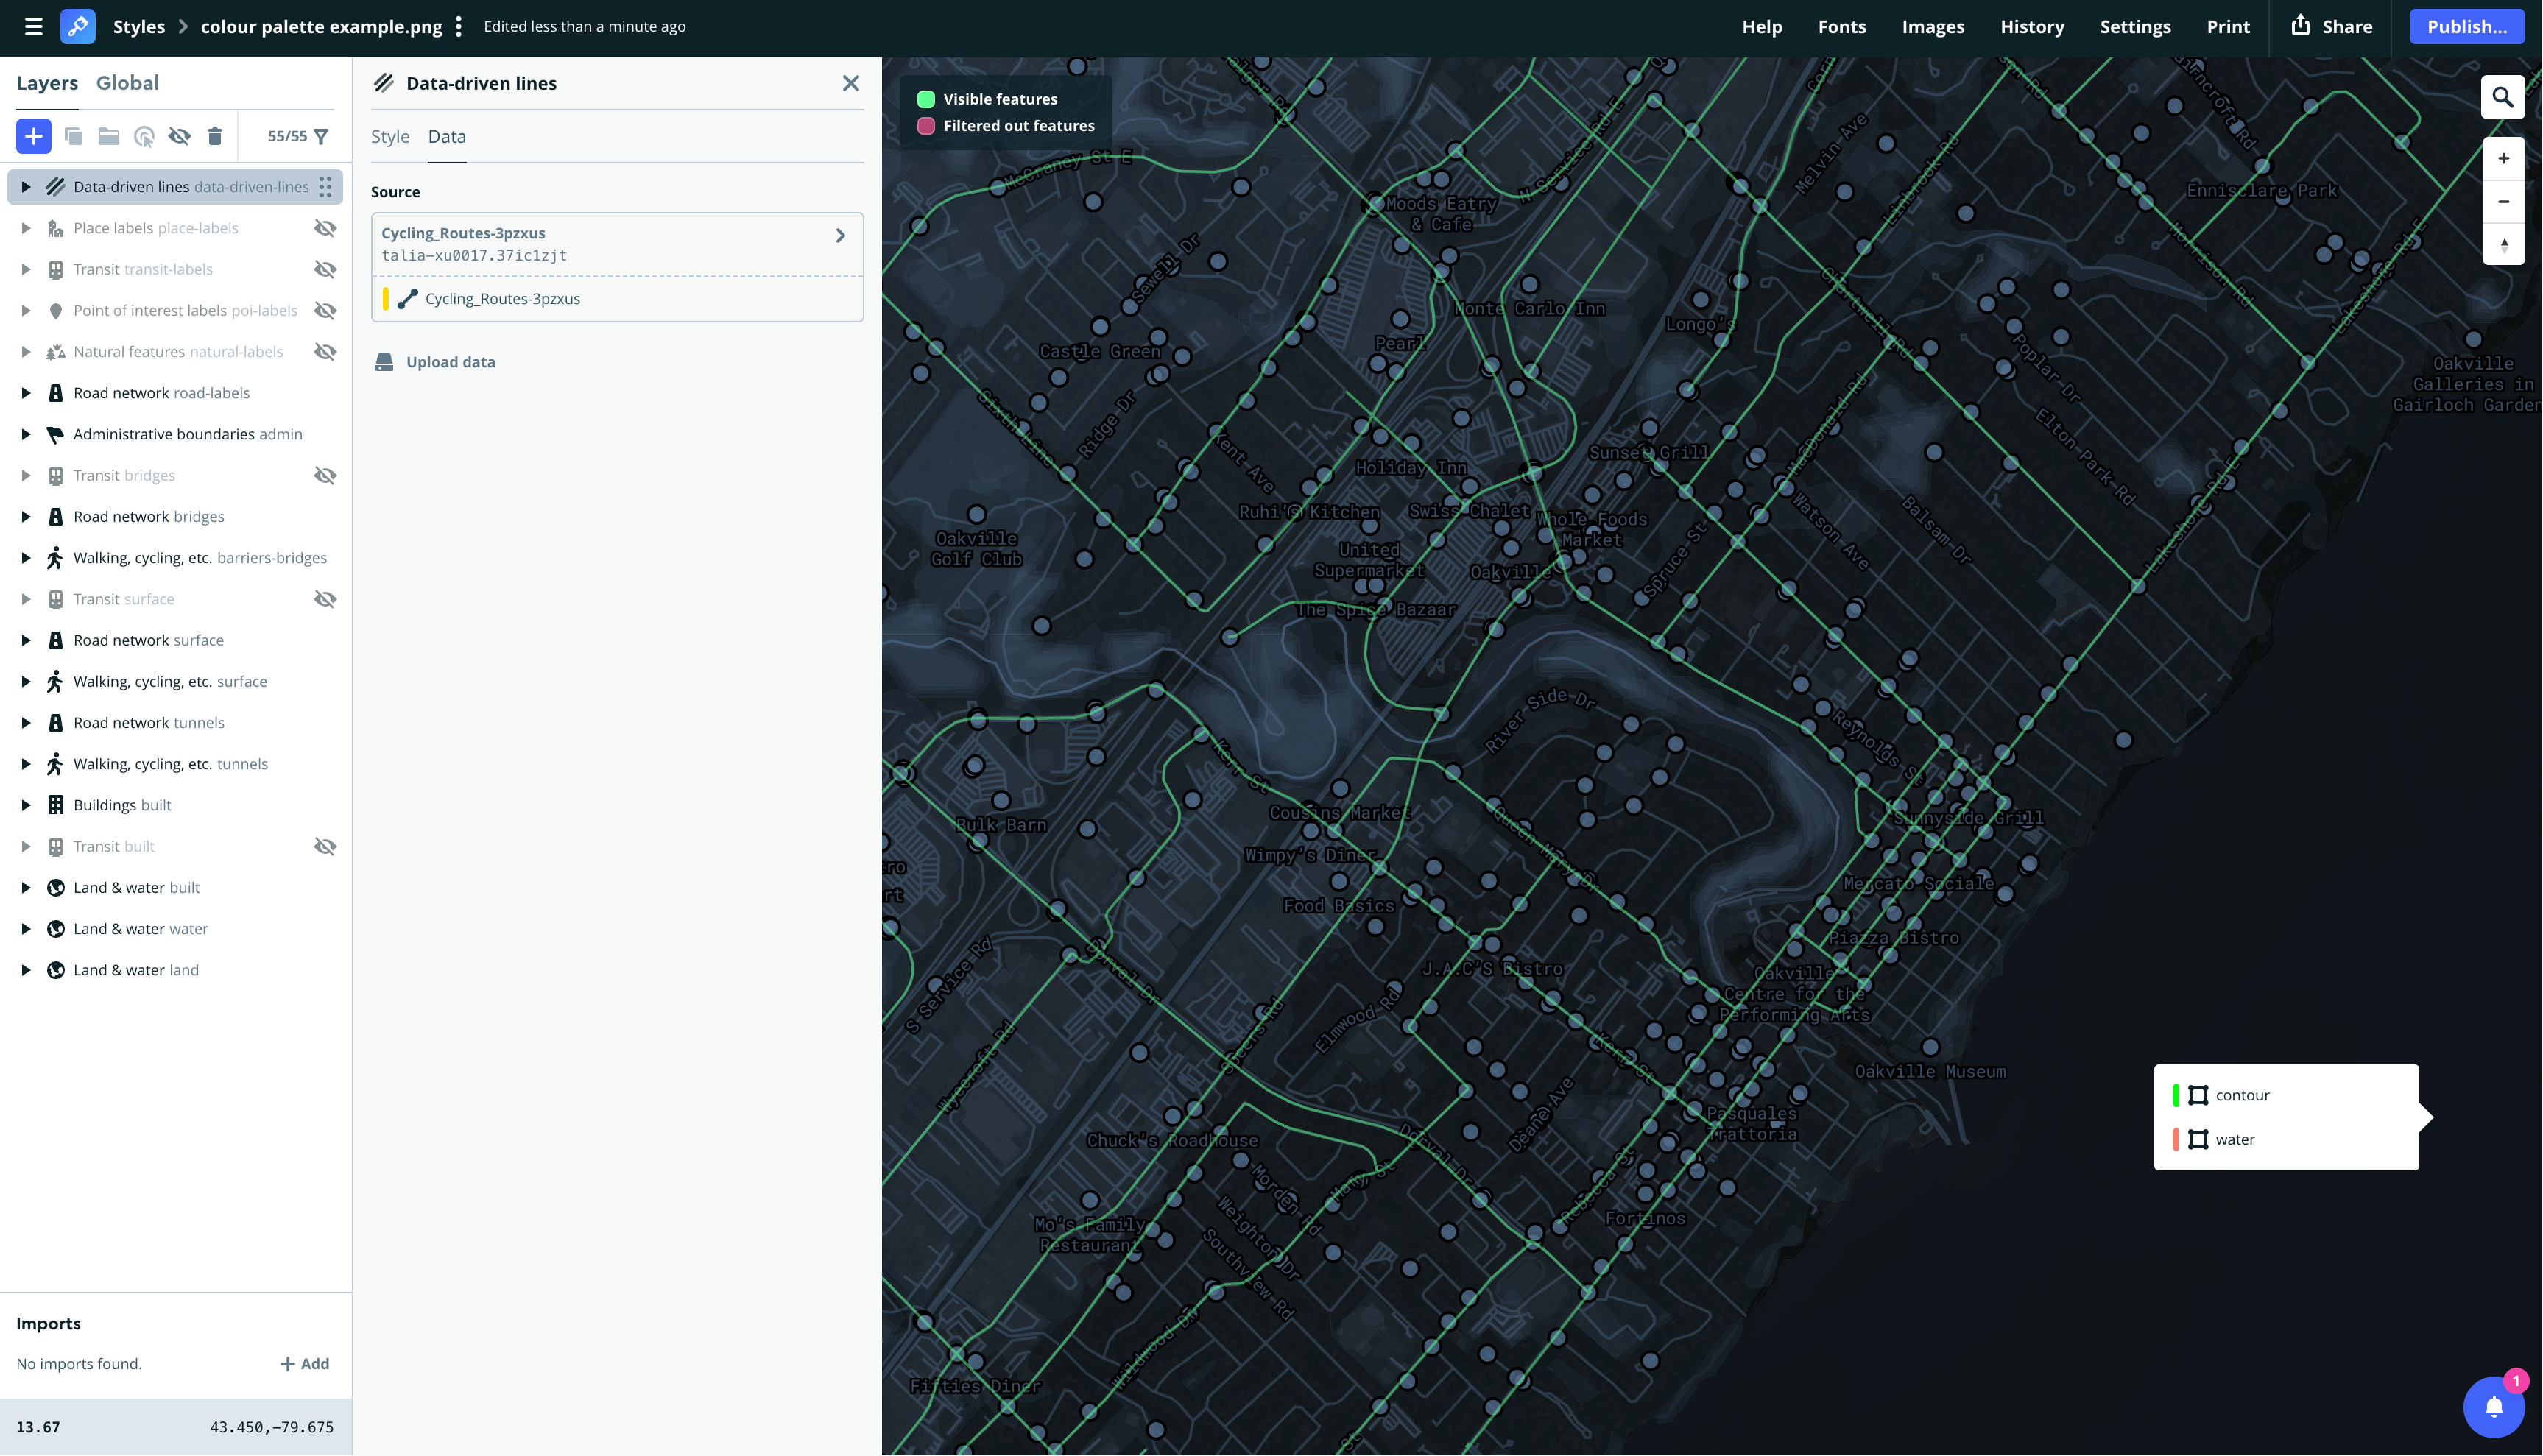This screenshot has width=2543, height=1456.
Task: Add a new layer with the plus icon
Action: pos(33,136)
